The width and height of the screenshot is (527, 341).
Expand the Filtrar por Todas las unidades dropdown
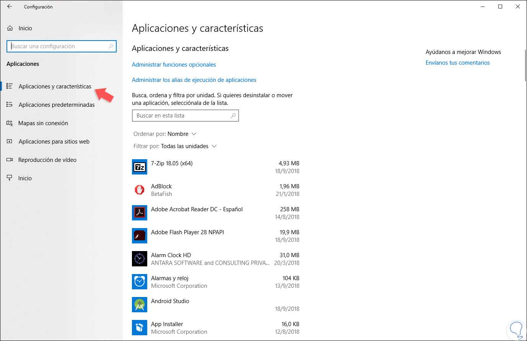[189, 146]
